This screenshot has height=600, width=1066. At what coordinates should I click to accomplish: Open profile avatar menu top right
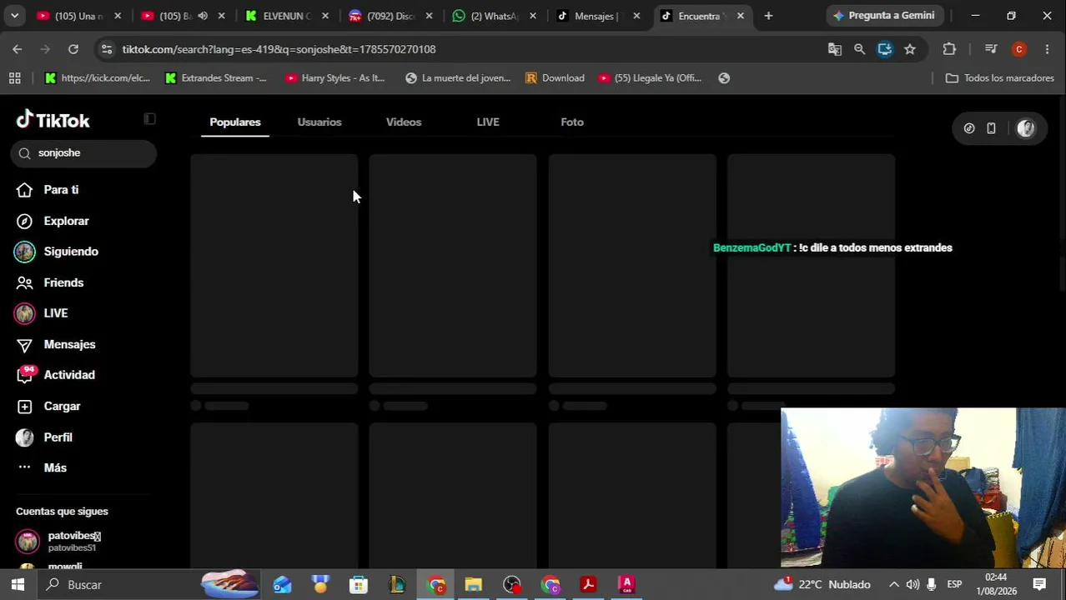1026,128
